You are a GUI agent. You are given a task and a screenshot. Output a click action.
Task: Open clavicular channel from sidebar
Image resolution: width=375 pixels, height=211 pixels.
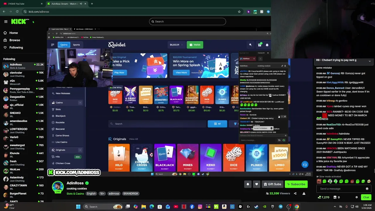point(23,74)
